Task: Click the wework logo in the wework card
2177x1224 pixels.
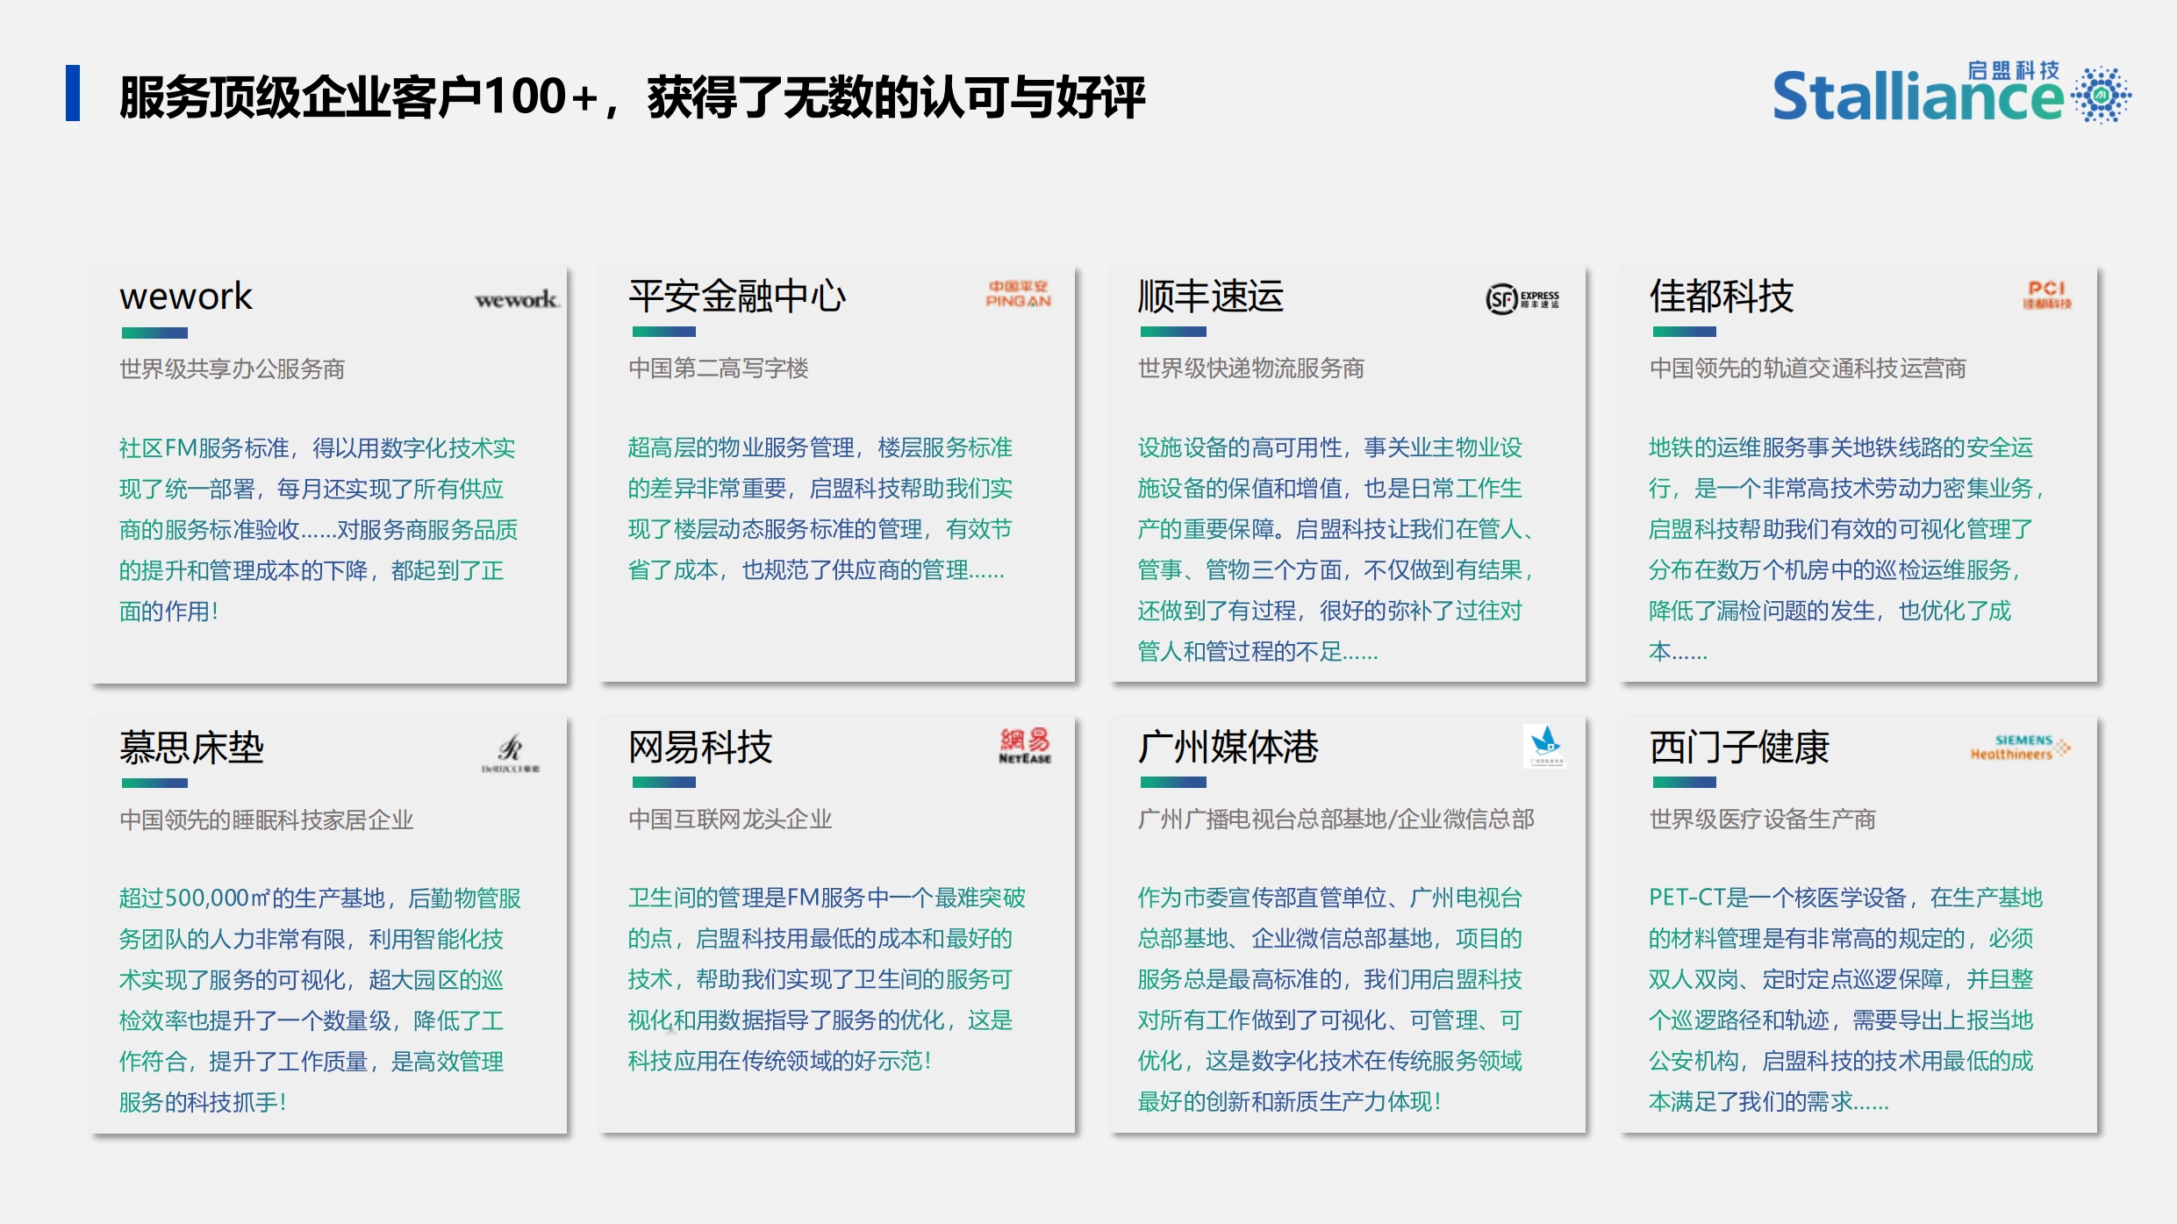Action: 518,300
